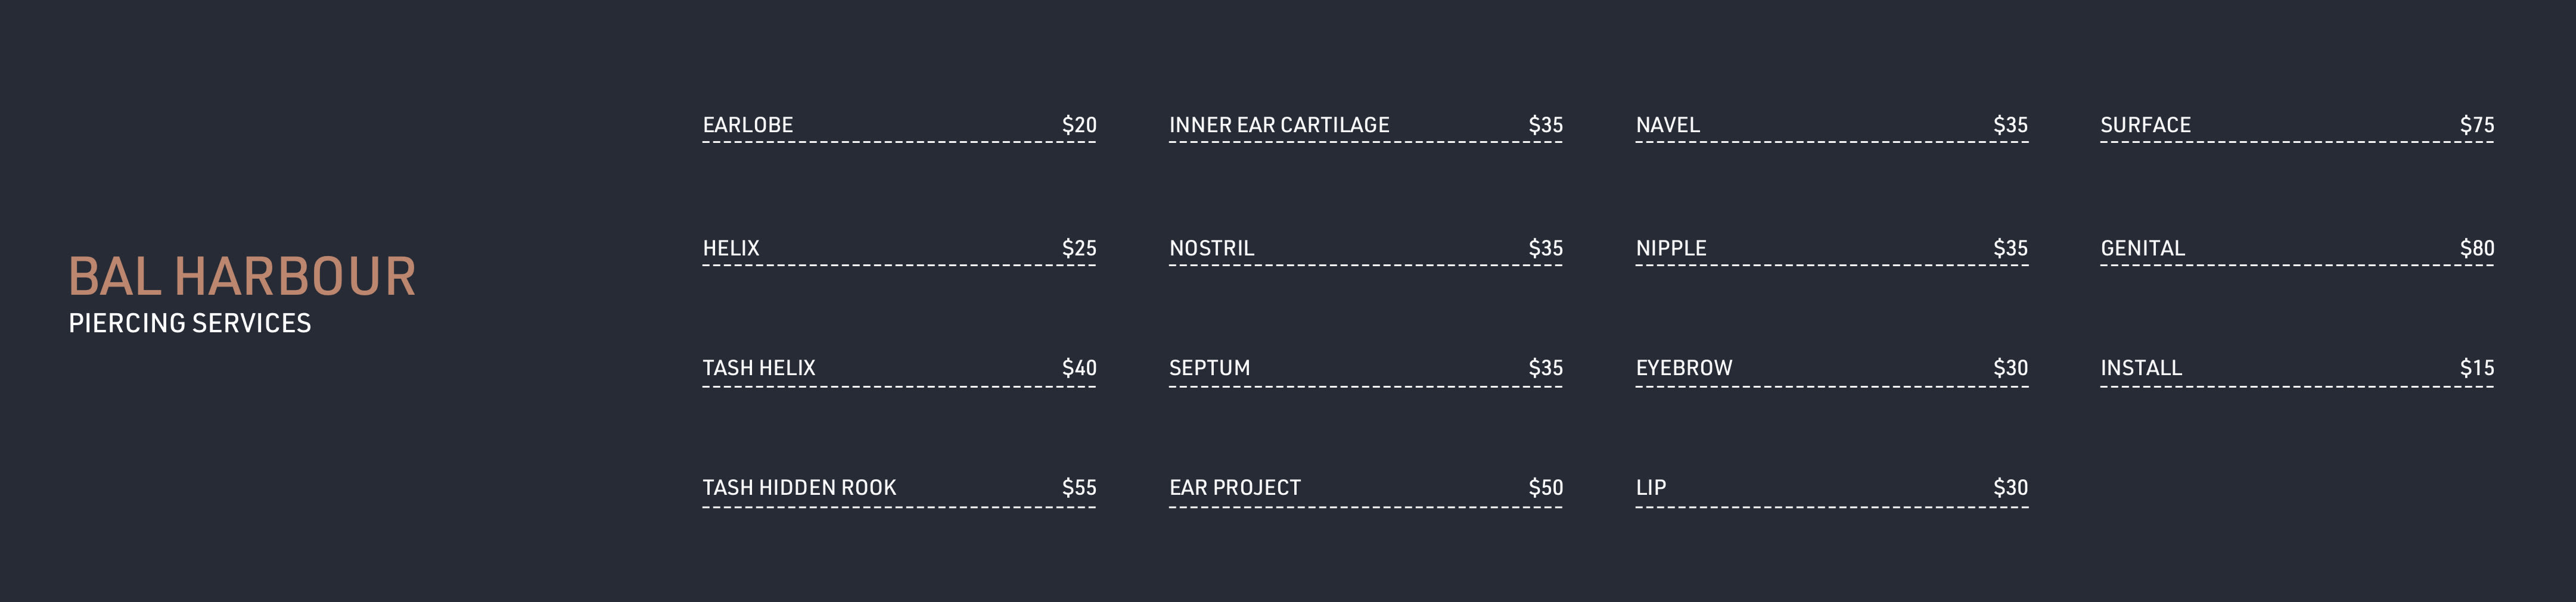Click the $50 Ear Project price

[x=1545, y=488]
